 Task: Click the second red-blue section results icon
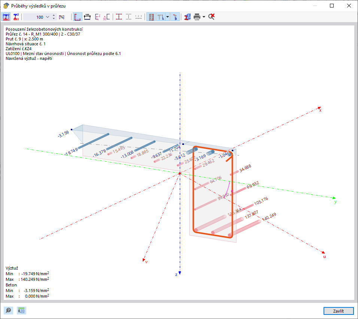pos(16,17)
